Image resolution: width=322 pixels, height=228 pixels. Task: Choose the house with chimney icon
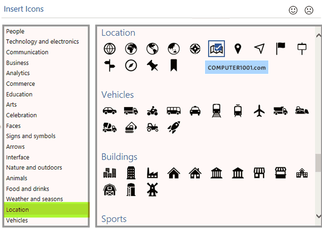(195, 173)
